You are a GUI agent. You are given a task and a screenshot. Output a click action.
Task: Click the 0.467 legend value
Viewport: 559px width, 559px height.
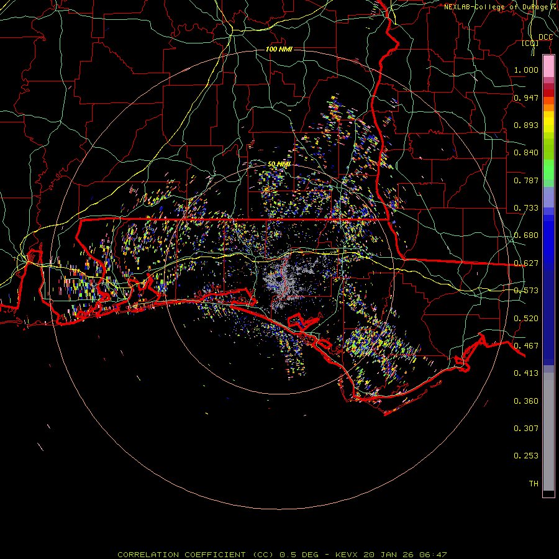(x=526, y=346)
